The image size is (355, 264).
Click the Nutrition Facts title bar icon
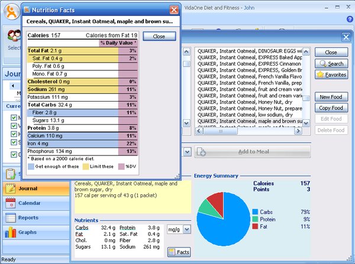pos(27,9)
